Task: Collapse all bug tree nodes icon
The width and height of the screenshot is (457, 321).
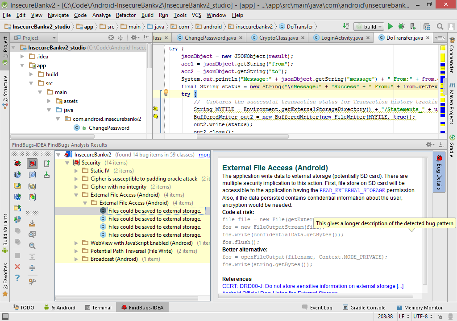Action: [32, 268]
